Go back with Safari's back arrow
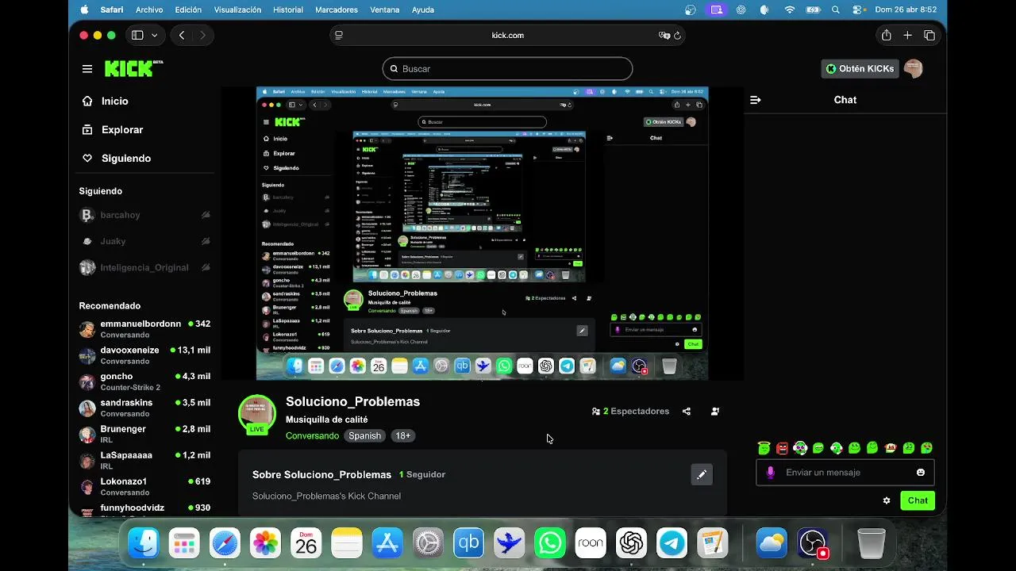Viewport: 1016px width, 571px height. pyautogui.click(x=183, y=35)
